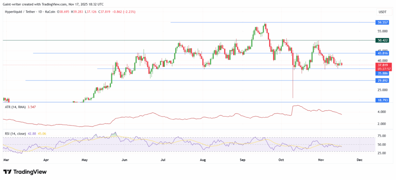Viewport: 396px width, 180px height.
Task: Click the 25.00 RSI axis tick
Action: [x=382, y=153]
